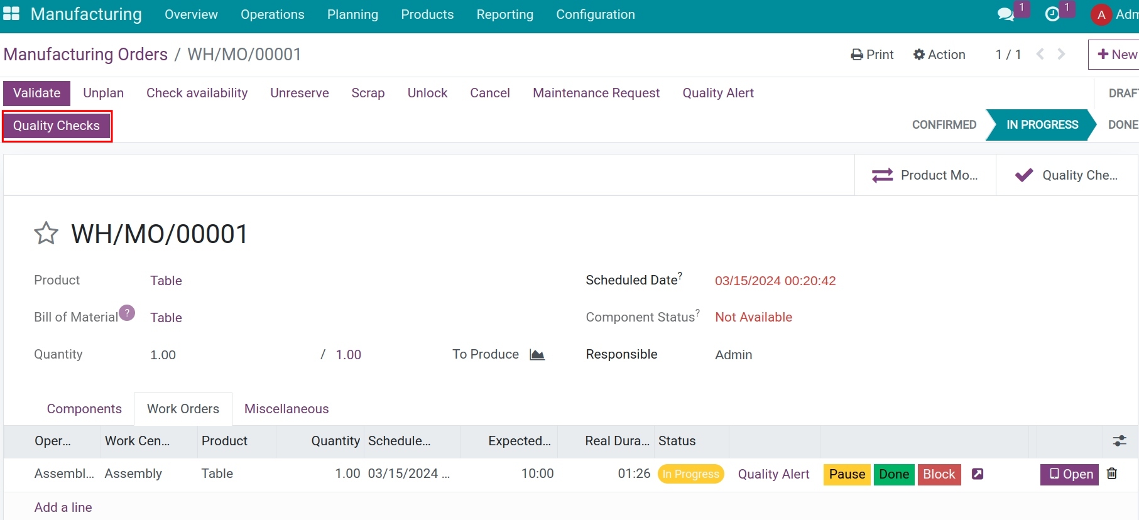The width and height of the screenshot is (1139, 520).
Task: Click the Not Available component status
Action: tap(753, 317)
